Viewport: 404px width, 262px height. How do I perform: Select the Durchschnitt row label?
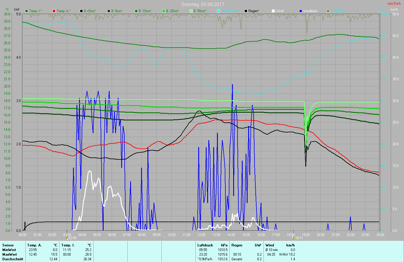pos(13,259)
